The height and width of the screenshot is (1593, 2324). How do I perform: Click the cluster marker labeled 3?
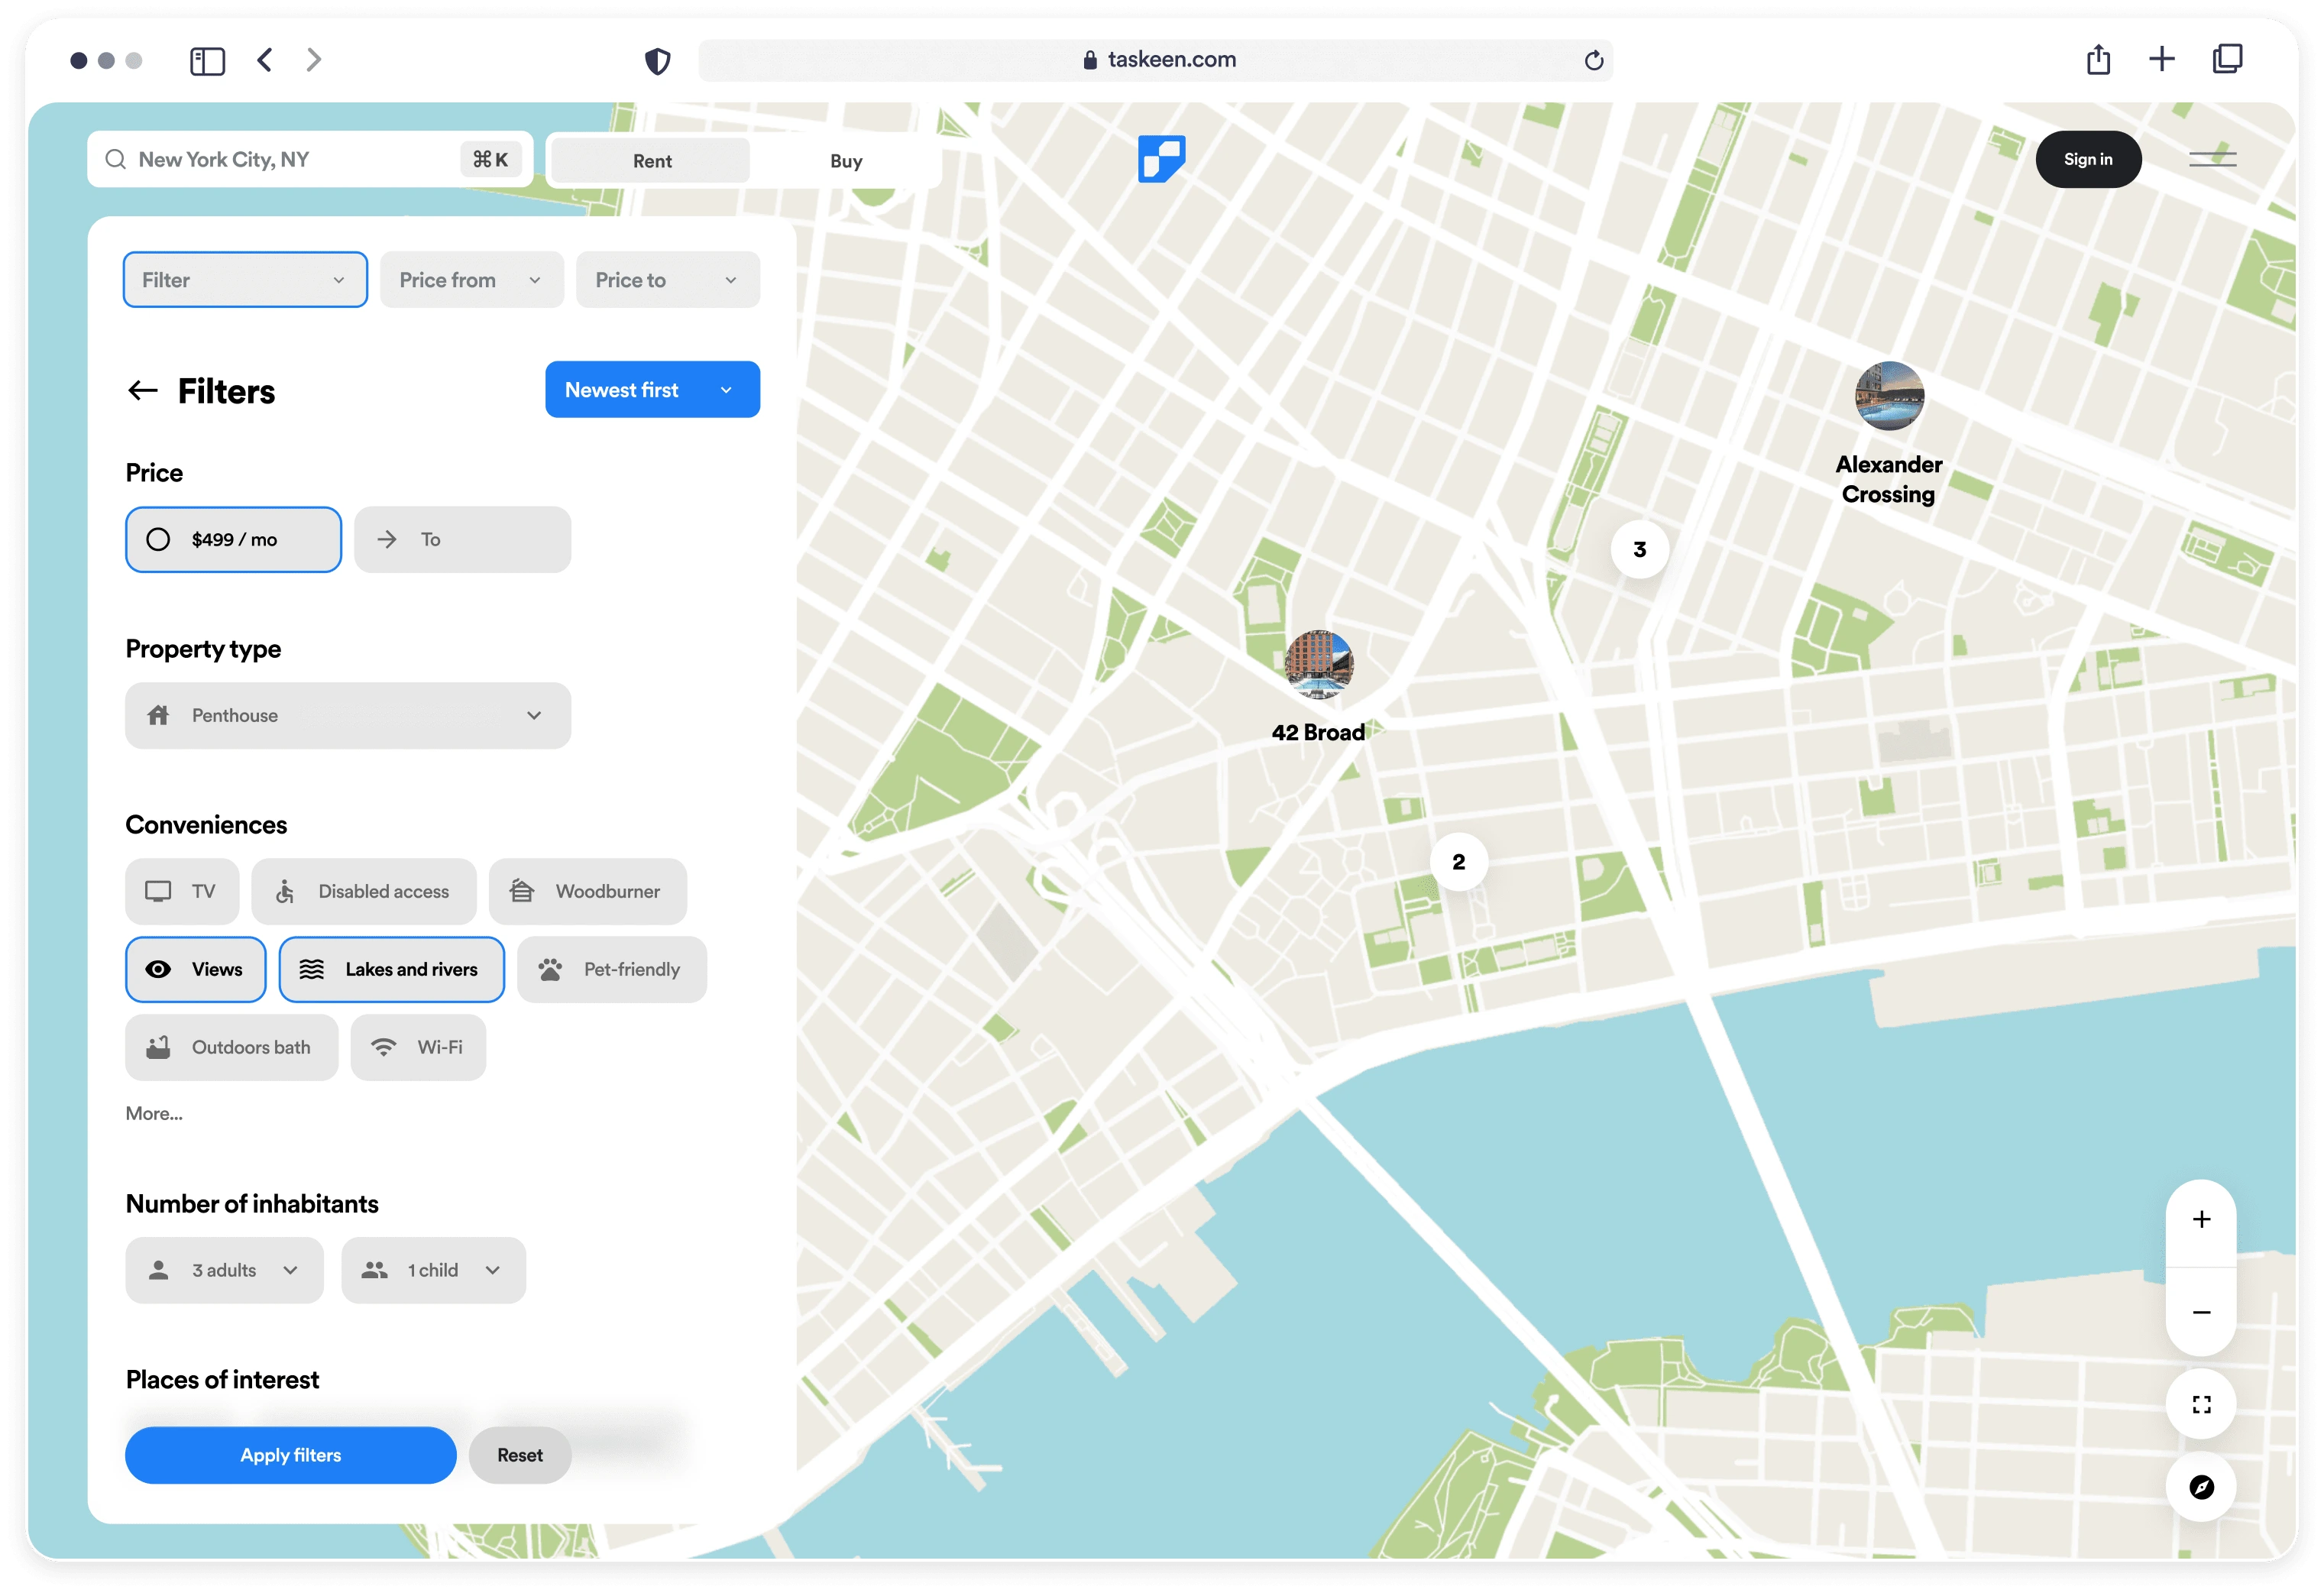tap(1639, 549)
